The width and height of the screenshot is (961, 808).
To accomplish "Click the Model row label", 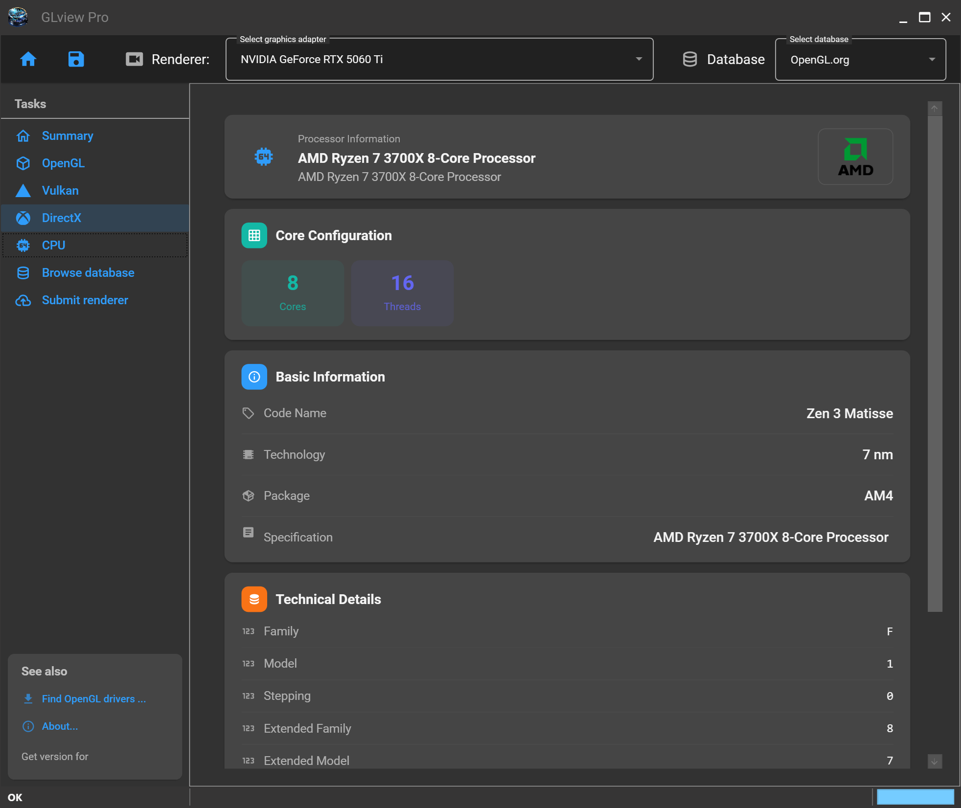I will pyautogui.click(x=280, y=663).
